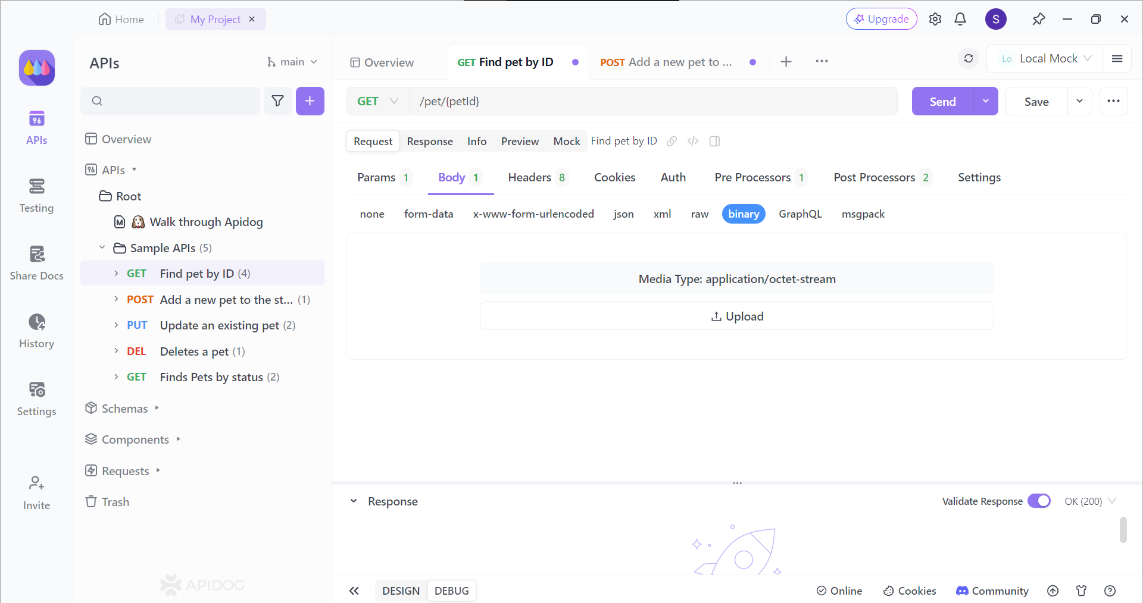Select the x-www-form-urlencoded body type
1143x603 pixels.
(533, 214)
